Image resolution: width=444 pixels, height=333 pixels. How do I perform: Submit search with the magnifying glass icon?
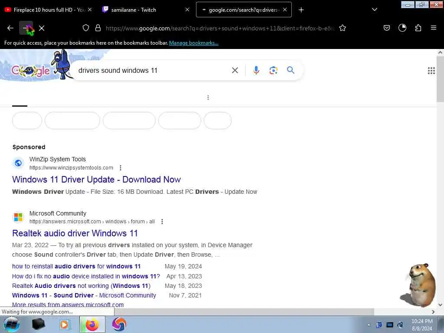291,70
